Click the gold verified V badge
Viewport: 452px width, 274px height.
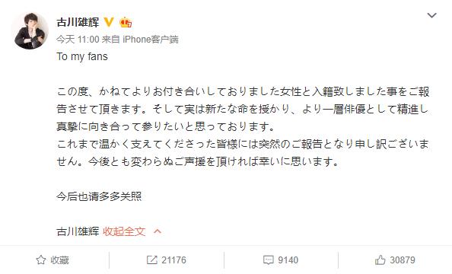109,22
